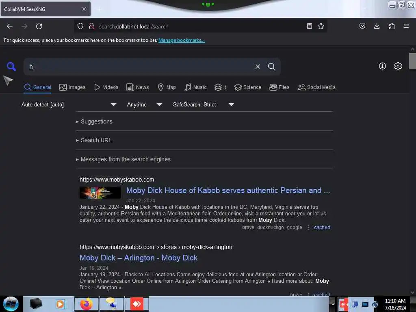Toggle reader view icon in address bar

coord(309,26)
